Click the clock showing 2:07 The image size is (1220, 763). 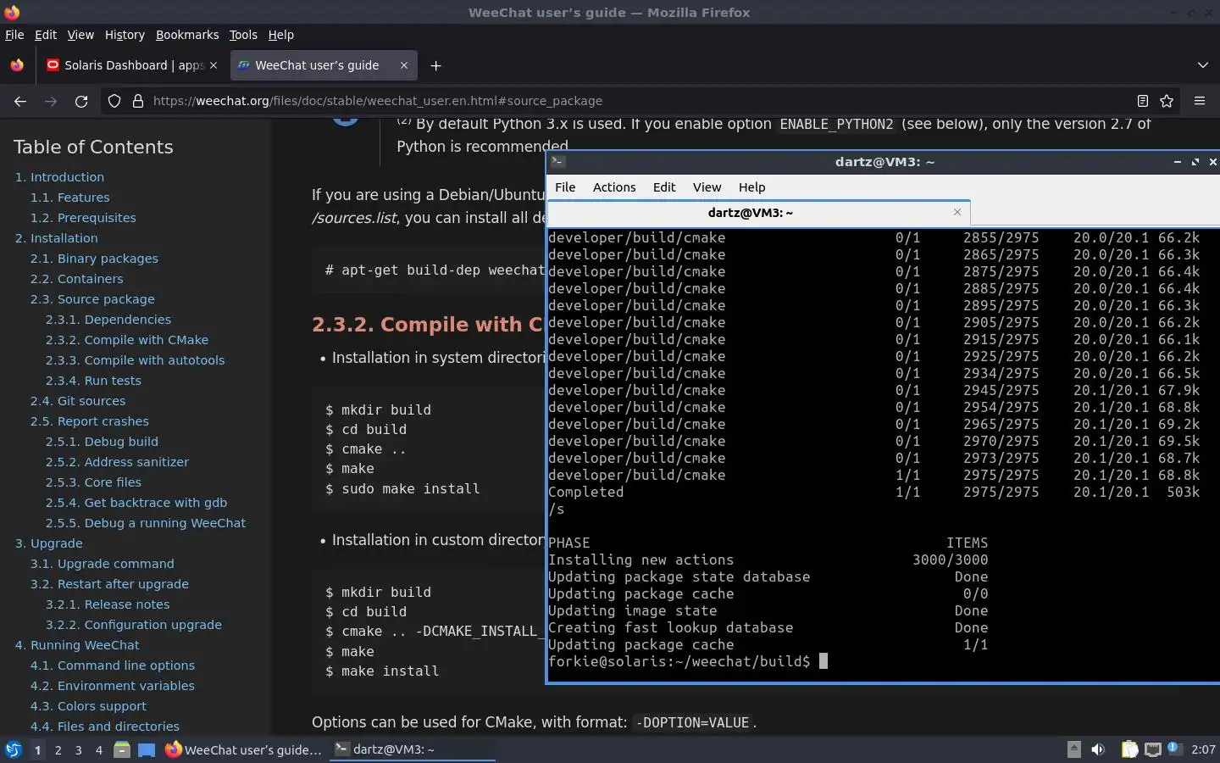(x=1203, y=749)
